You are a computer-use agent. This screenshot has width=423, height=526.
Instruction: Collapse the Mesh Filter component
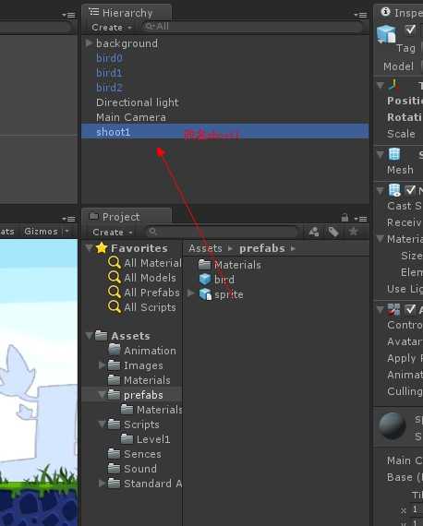click(x=381, y=154)
